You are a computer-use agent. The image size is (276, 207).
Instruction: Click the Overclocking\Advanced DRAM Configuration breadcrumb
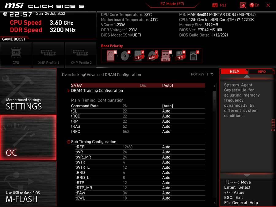(x=102, y=75)
